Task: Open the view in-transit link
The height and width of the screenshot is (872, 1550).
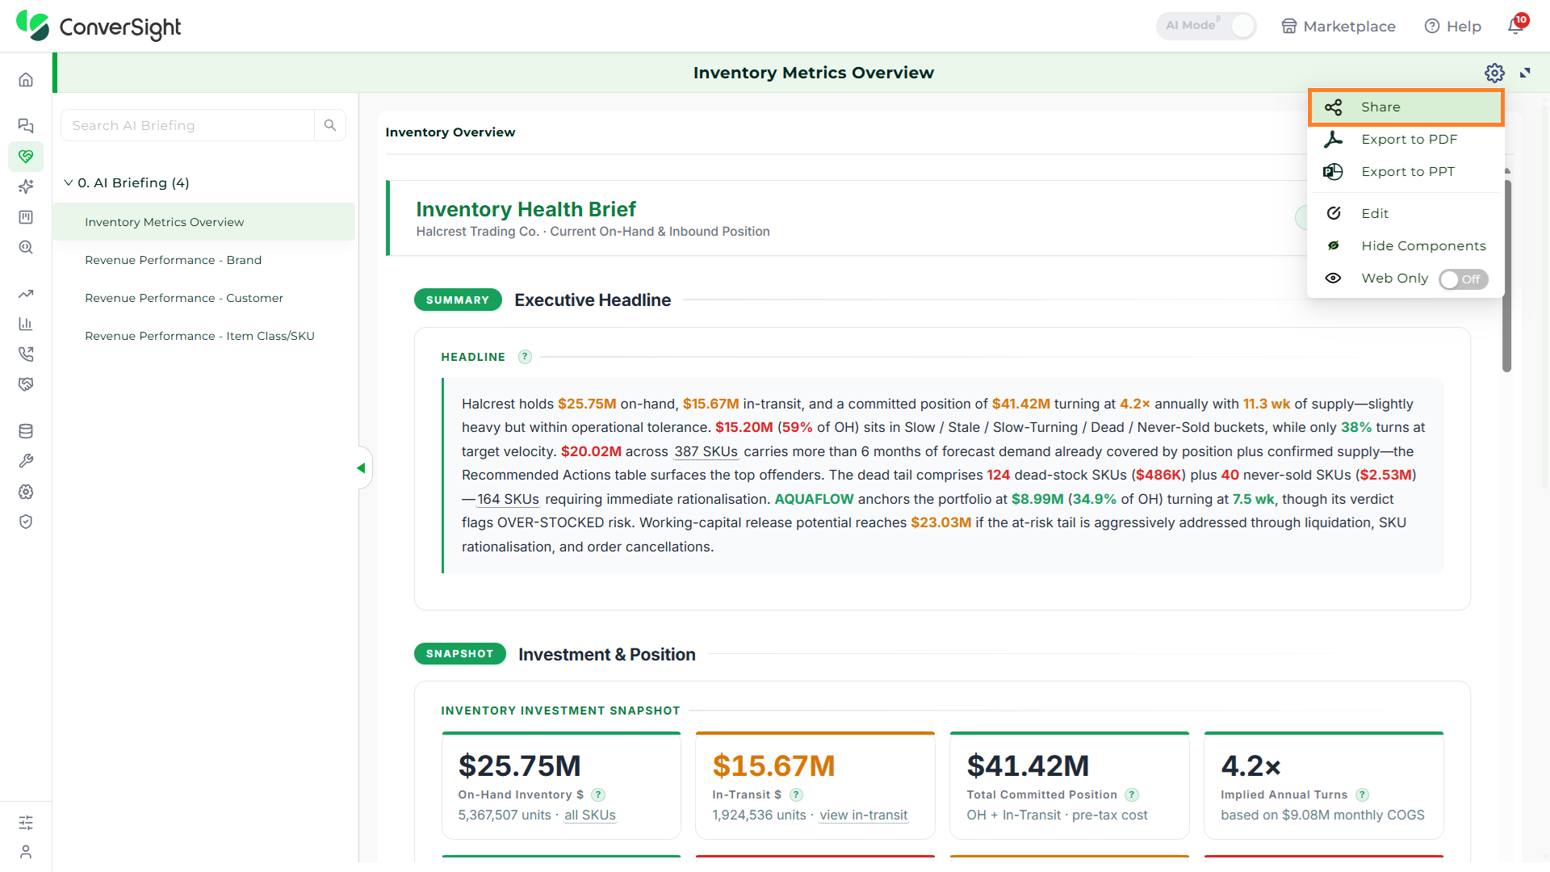Action: click(863, 815)
